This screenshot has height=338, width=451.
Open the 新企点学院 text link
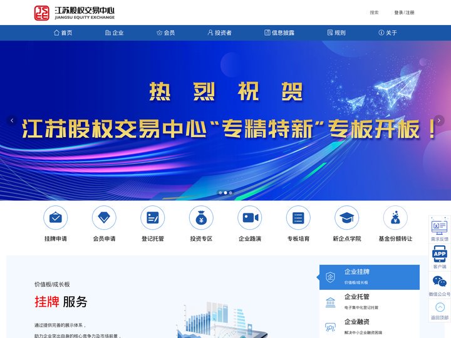click(x=347, y=238)
